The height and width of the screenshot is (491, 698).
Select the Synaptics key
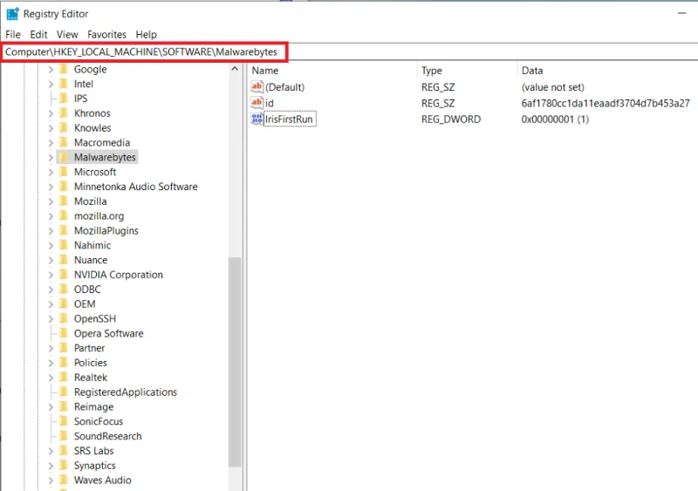(95, 466)
